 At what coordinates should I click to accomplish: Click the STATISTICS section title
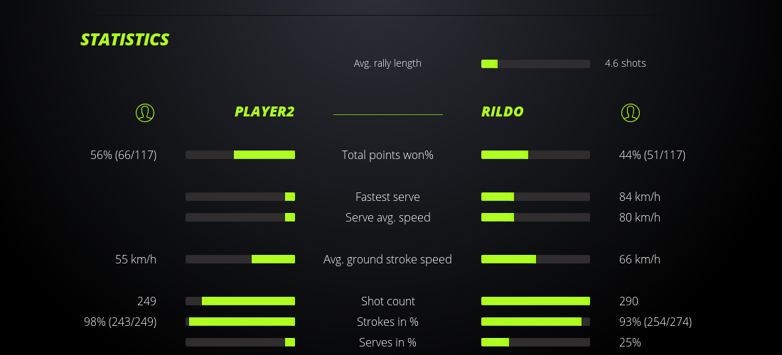(x=124, y=40)
